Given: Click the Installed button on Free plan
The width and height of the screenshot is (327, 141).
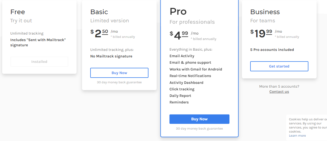Looking at the screenshot, I should [39, 62].
